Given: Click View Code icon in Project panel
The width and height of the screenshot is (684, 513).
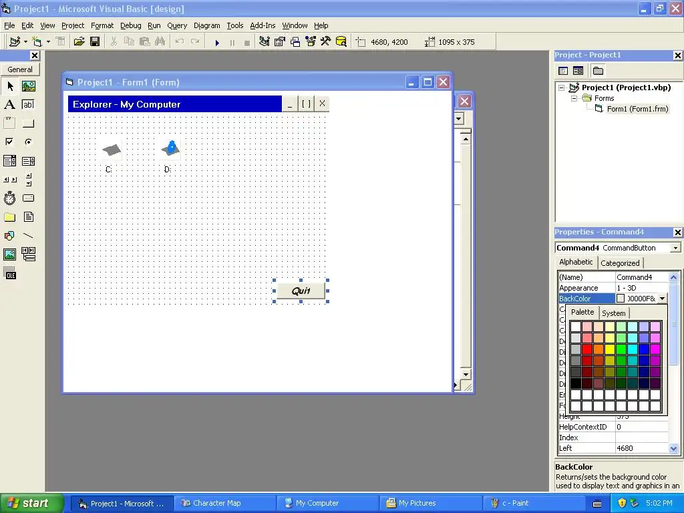Looking at the screenshot, I should pos(563,71).
